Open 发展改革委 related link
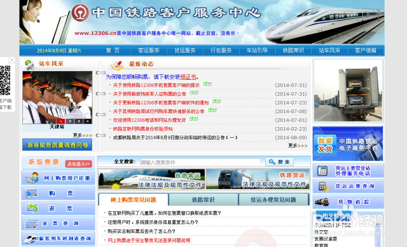407x247 pixels. [x=326, y=239]
